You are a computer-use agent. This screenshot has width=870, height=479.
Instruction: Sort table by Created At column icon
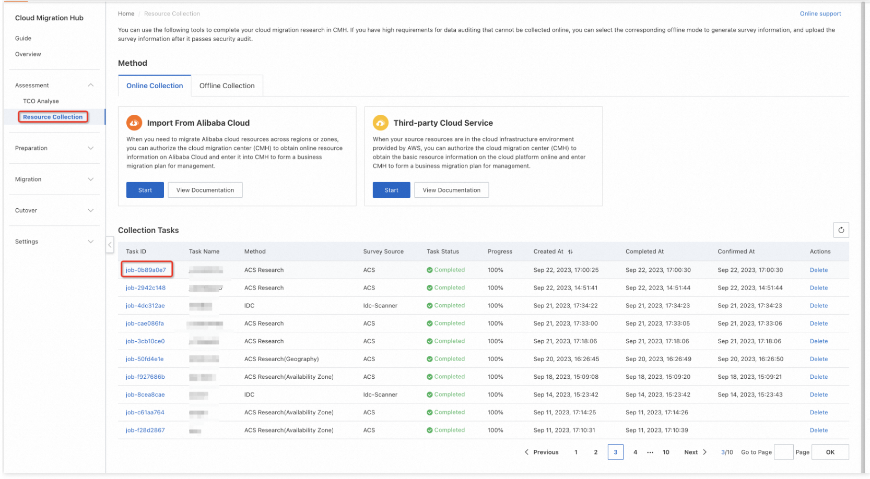coord(570,252)
